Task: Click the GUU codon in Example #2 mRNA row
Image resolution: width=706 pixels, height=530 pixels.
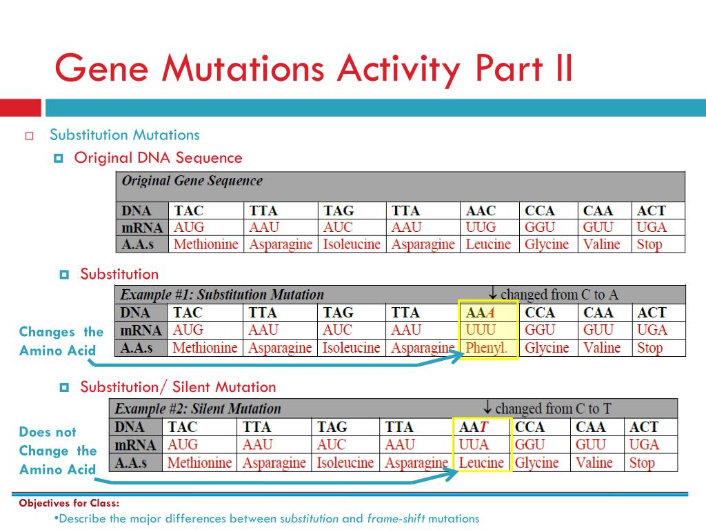Action: pyautogui.click(x=590, y=445)
